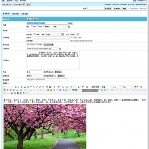Click the title color input field
149x149 pixels.
tap(62, 26)
